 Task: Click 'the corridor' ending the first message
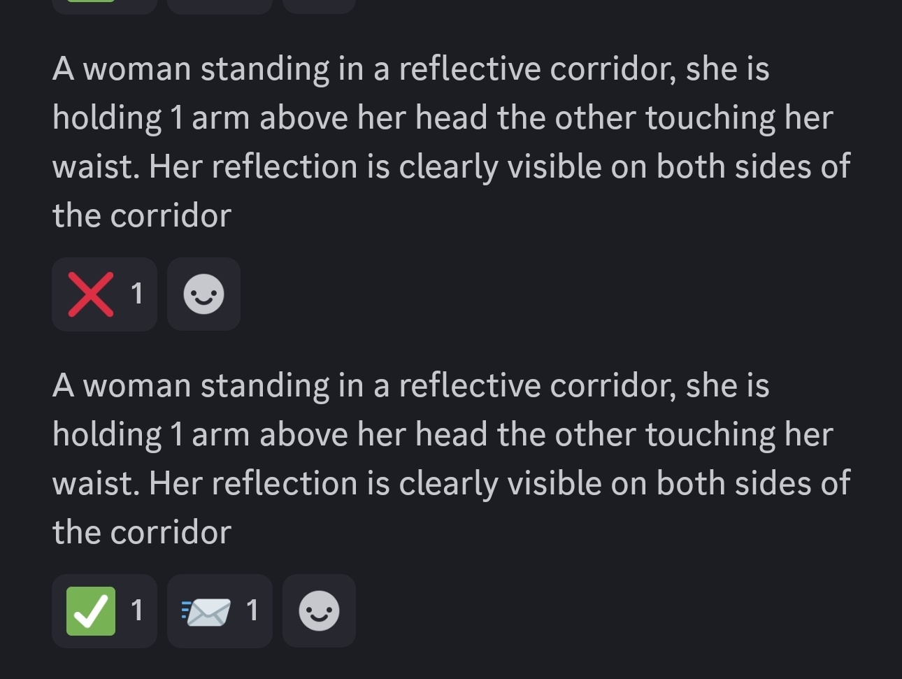click(x=142, y=216)
